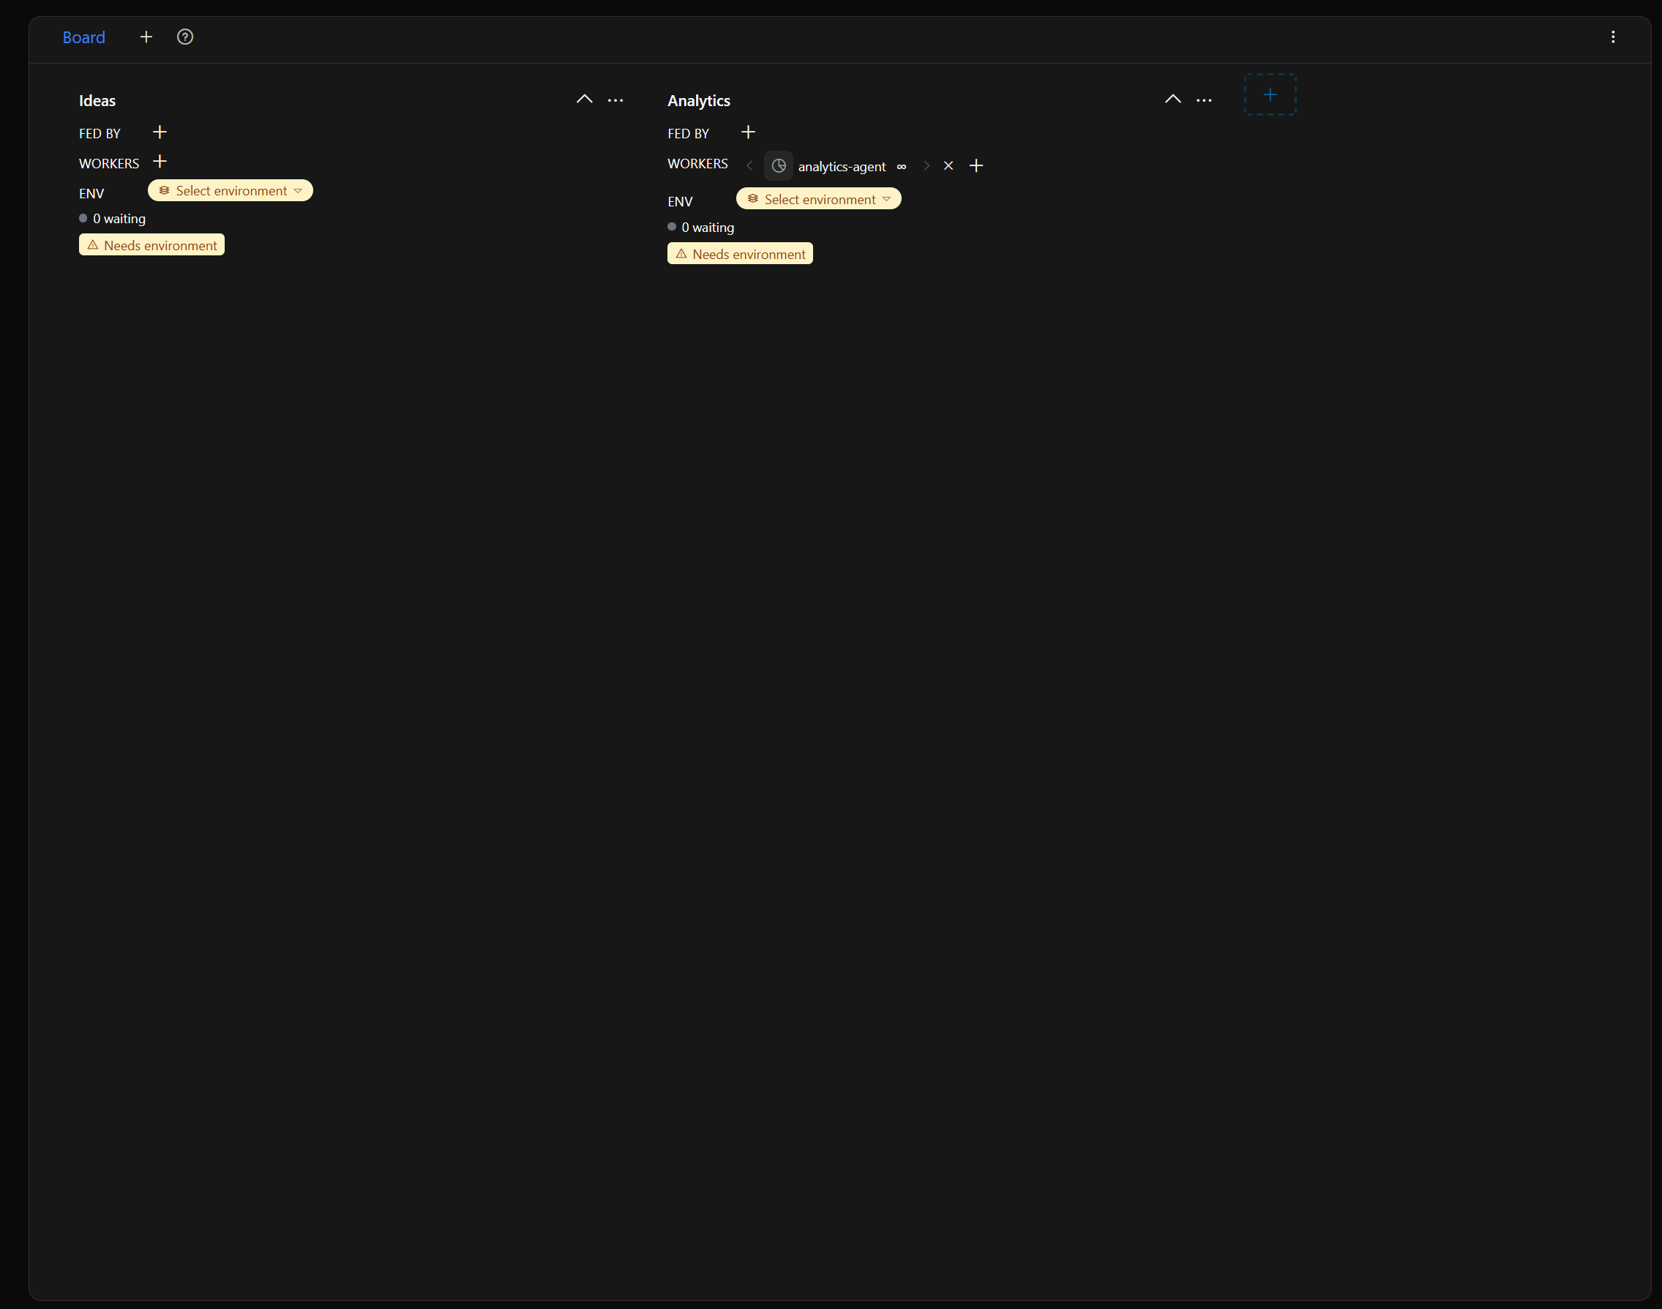Add a new board with the plus icon next to Board
The height and width of the screenshot is (1309, 1662).
tap(146, 37)
